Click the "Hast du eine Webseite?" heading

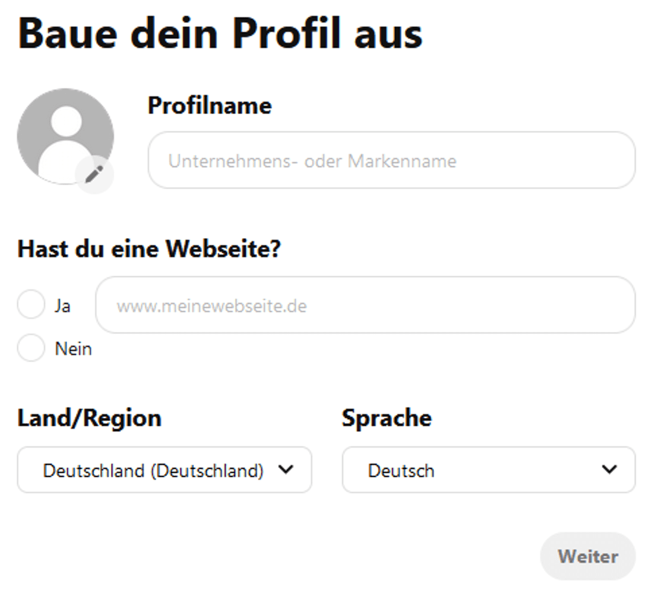coord(149,249)
